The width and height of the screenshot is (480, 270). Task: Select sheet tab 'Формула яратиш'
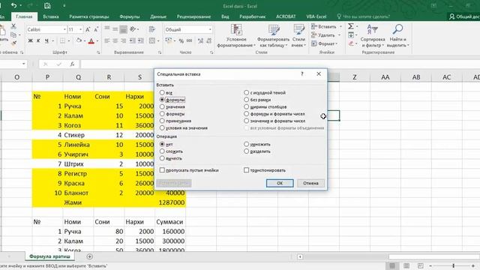click(49, 256)
